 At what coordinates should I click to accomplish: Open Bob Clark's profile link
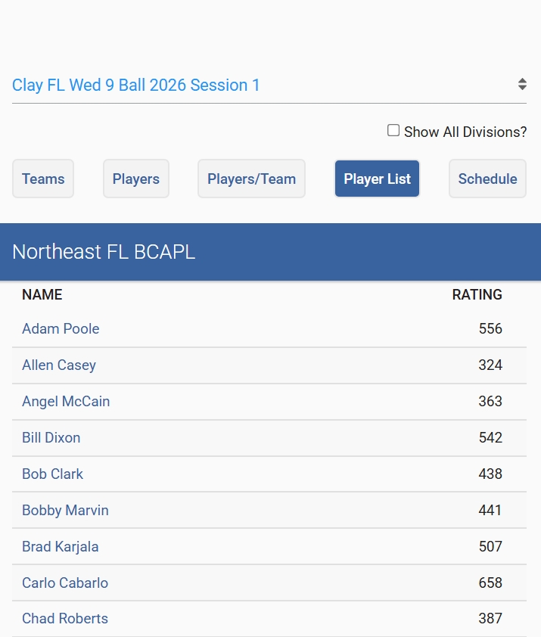tap(52, 474)
